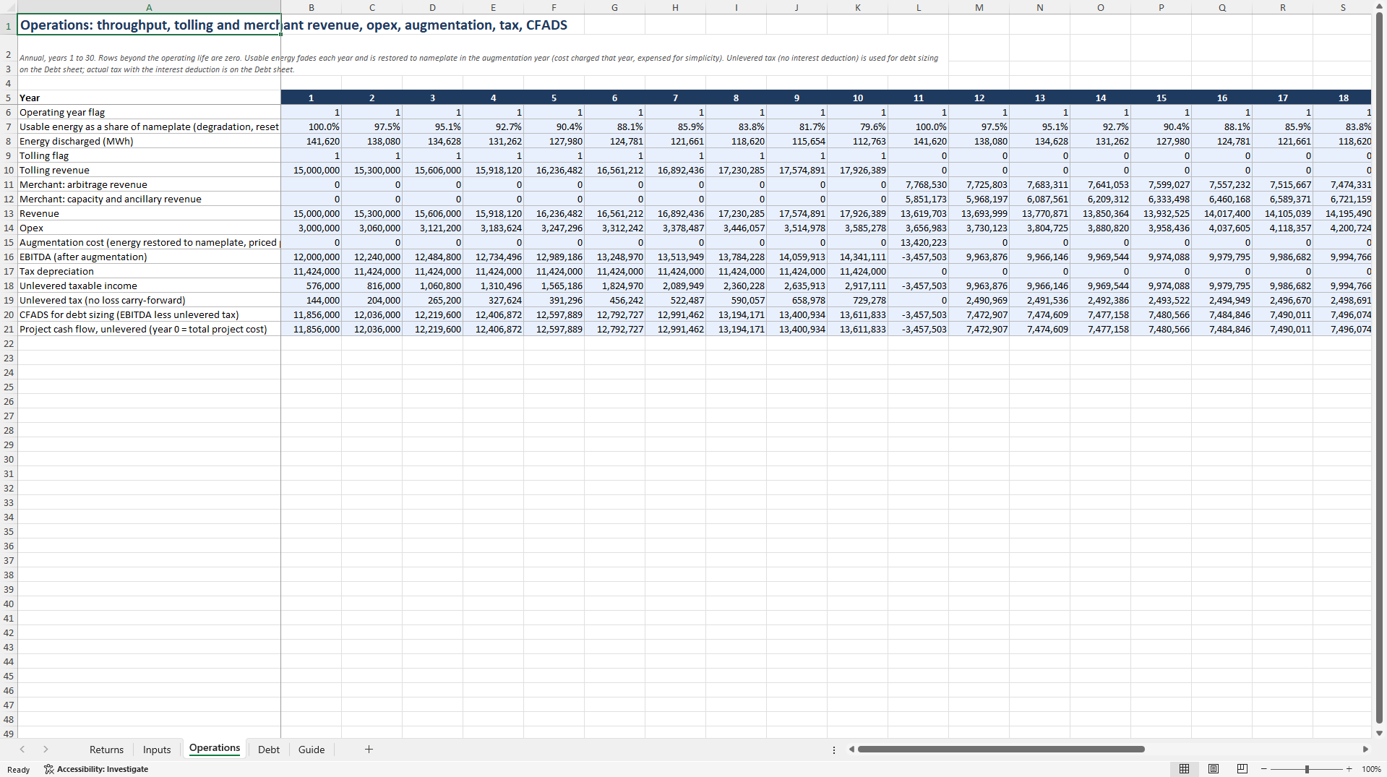Click vertical scrollbar up arrow

[x=1379, y=7]
